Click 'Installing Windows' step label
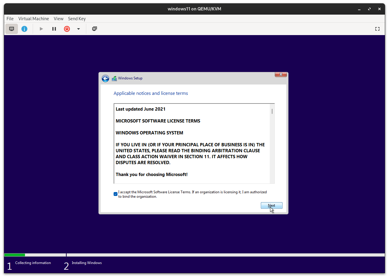 [x=87, y=263]
